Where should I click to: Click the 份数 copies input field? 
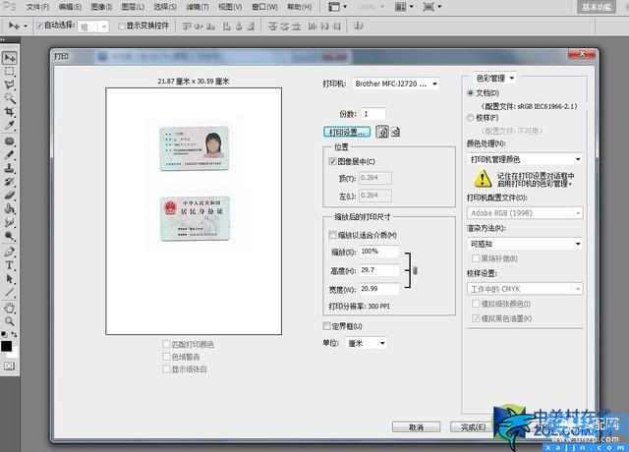pyautogui.click(x=373, y=114)
